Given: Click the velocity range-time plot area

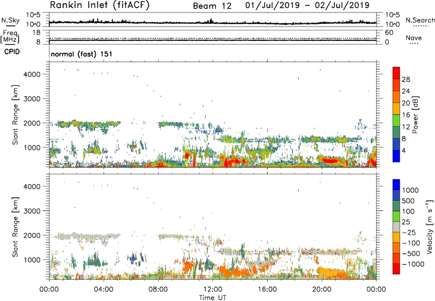Looking at the screenshot, I should click(x=213, y=227).
